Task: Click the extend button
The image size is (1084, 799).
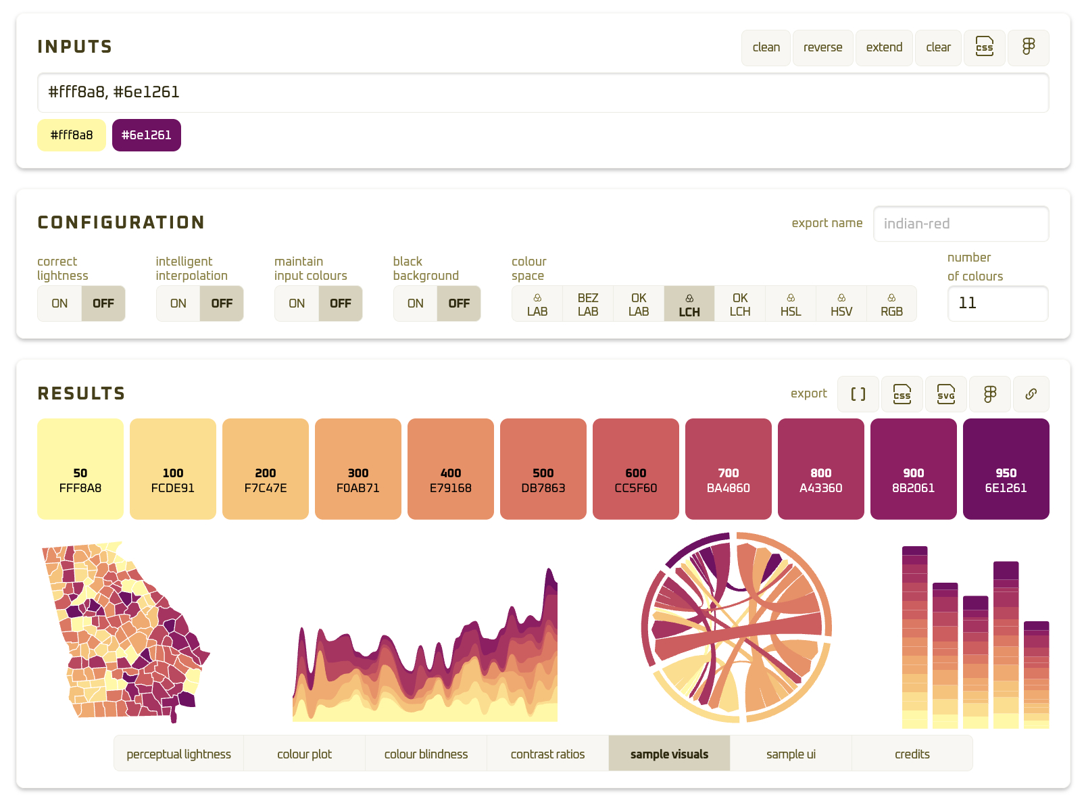Action: point(884,47)
